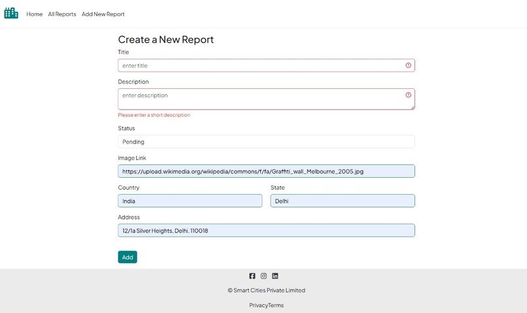Open the Instagram icon in the footer
Image resolution: width=527 pixels, height=313 pixels.
tap(263, 276)
